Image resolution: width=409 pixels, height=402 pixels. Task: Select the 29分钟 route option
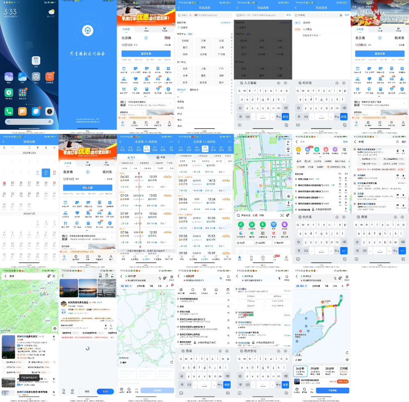click(x=315, y=371)
